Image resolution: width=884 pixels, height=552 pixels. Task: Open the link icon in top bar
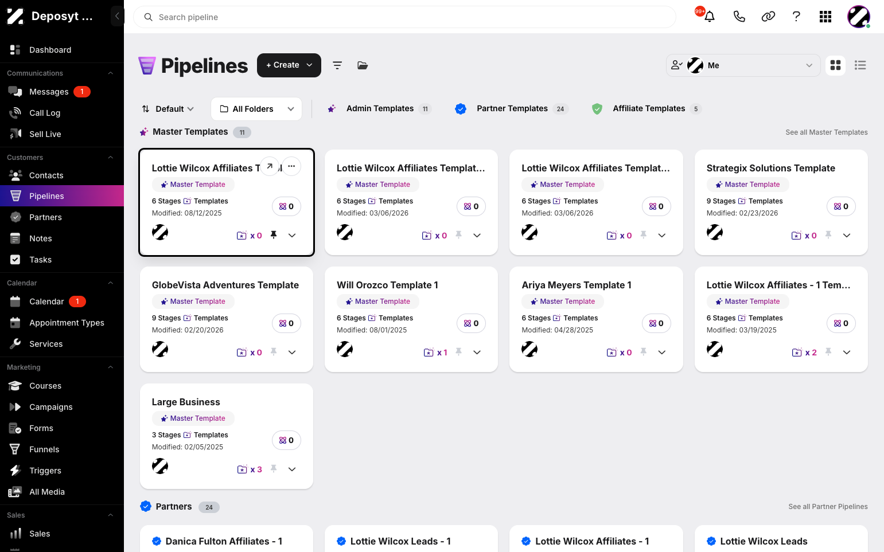768,17
